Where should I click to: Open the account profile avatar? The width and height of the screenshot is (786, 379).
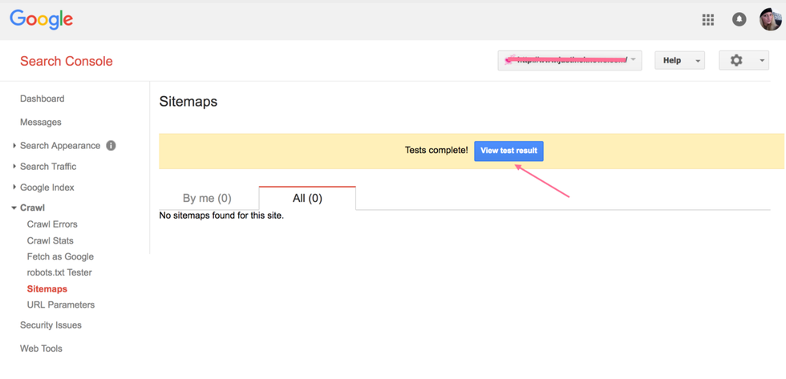pos(771,19)
